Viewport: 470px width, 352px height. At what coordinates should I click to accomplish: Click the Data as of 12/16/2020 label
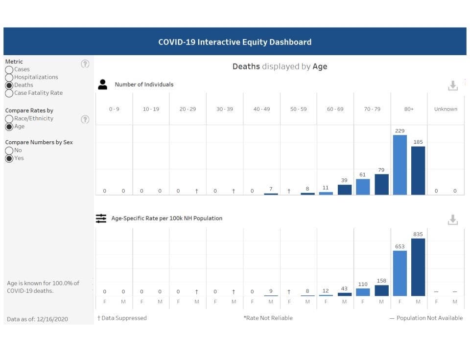[x=36, y=319]
